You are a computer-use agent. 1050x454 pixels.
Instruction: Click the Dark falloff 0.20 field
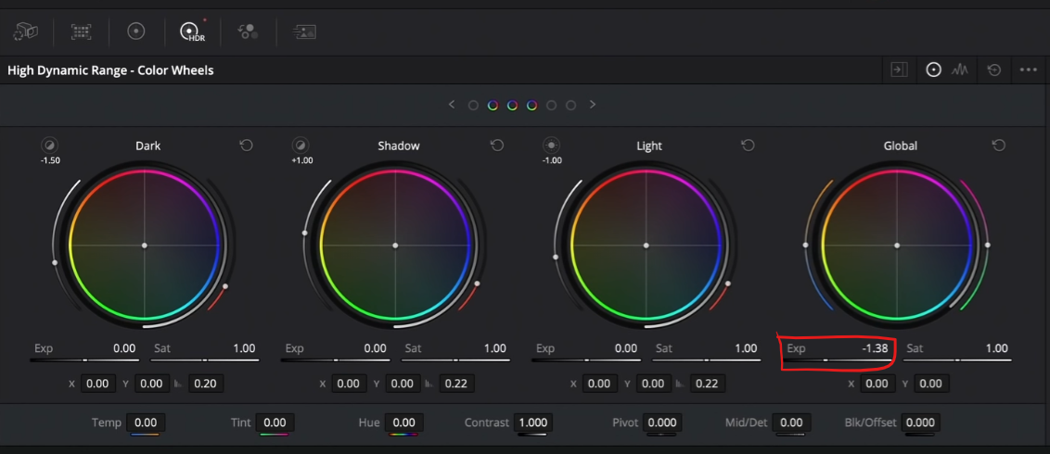coord(206,384)
